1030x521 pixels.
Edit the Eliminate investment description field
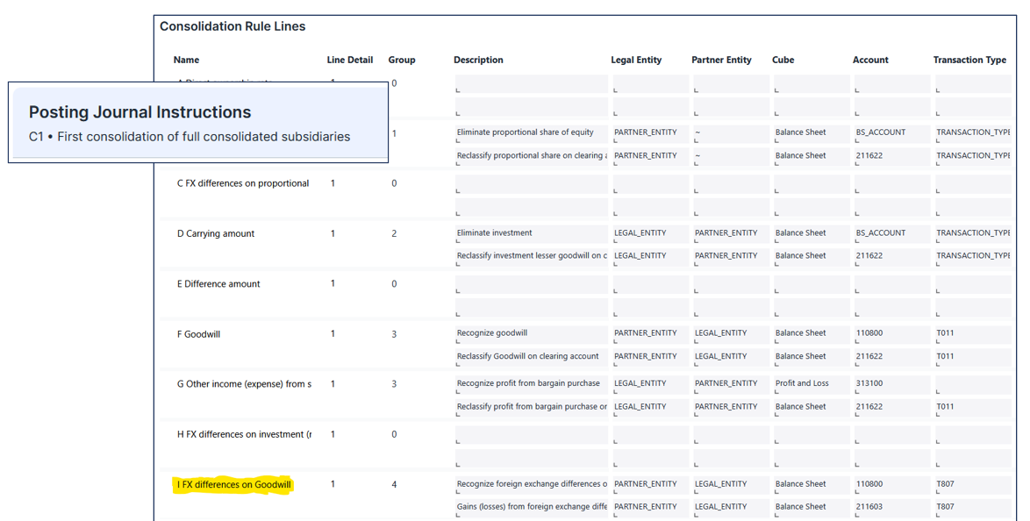tap(531, 233)
